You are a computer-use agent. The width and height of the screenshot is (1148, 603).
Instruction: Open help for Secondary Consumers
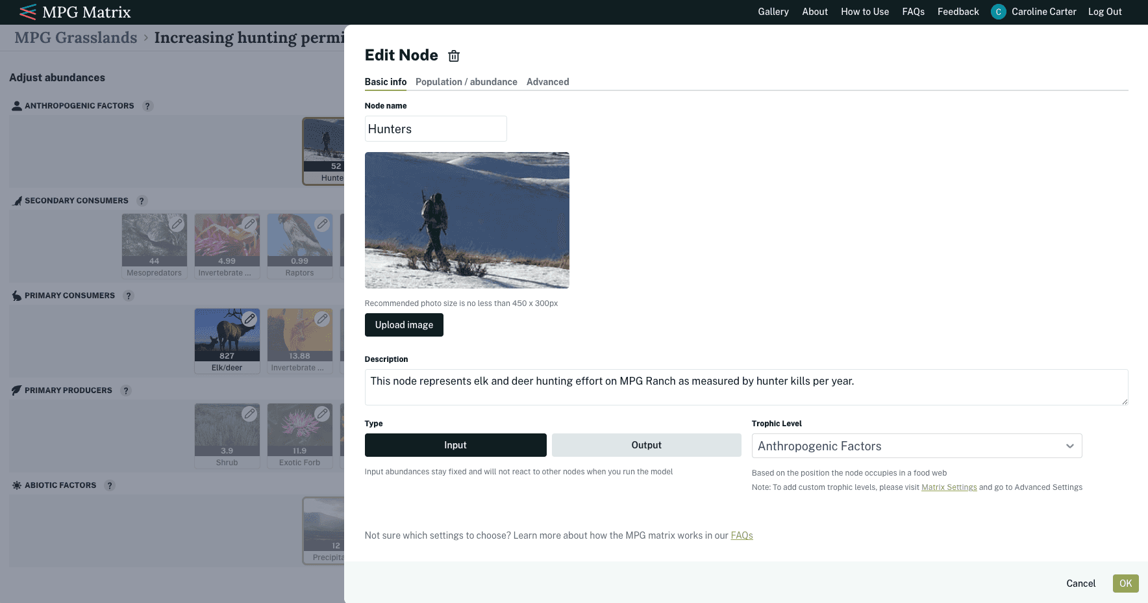pyautogui.click(x=142, y=201)
